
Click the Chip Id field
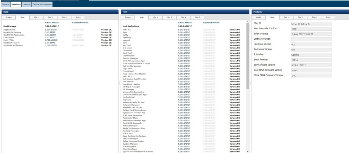tap(311, 24)
